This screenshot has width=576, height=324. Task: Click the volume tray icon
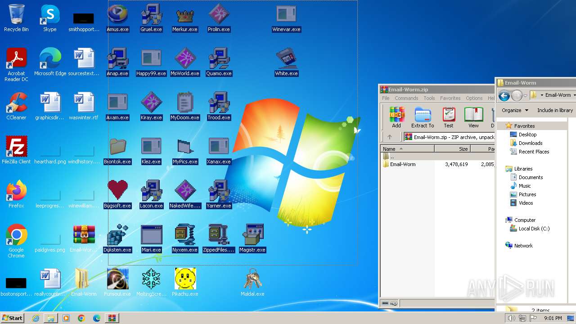click(x=511, y=318)
